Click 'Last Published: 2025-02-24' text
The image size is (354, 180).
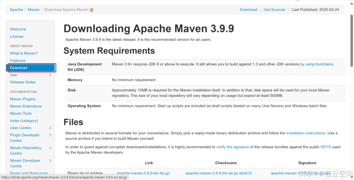pos(315,10)
